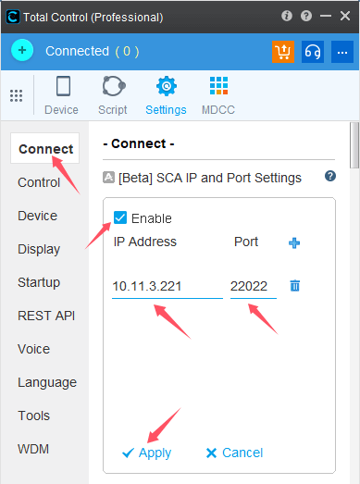The image size is (360, 484).
Task: Open the orange shopping cart purchase icon
Action: coord(283,52)
